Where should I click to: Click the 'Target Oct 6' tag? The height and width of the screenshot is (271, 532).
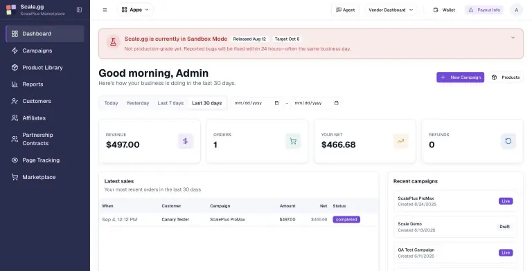tap(287, 39)
